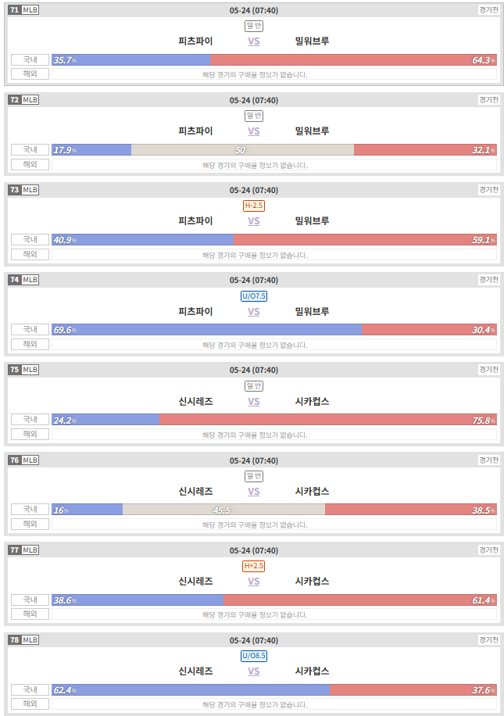
Task: Click the MLB league tag on game 75
Action: click(x=30, y=370)
